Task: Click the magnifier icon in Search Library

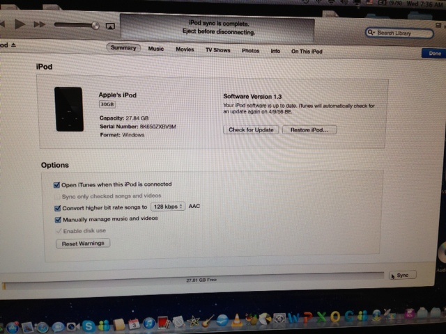Action: coord(372,33)
